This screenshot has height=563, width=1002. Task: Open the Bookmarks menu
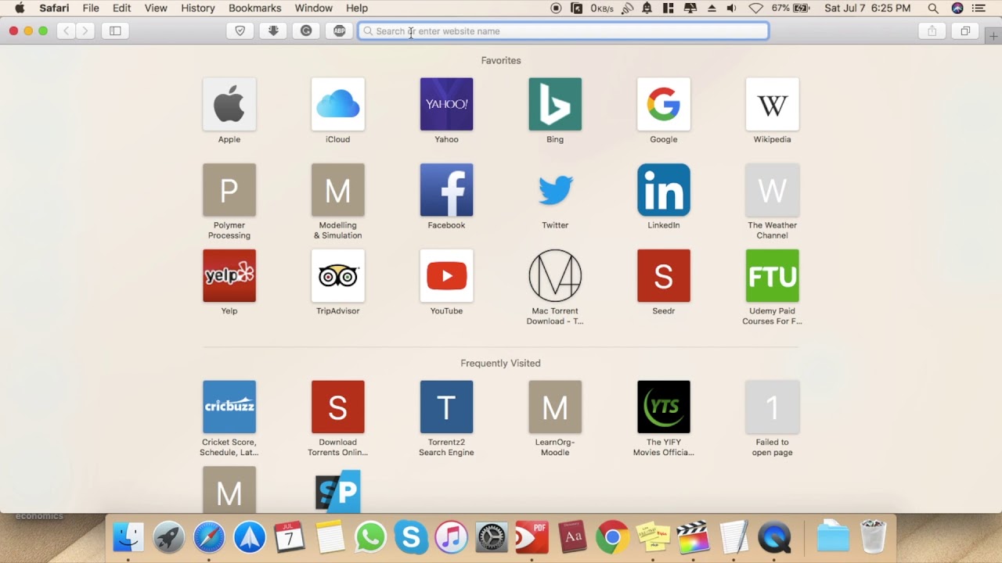tap(255, 8)
